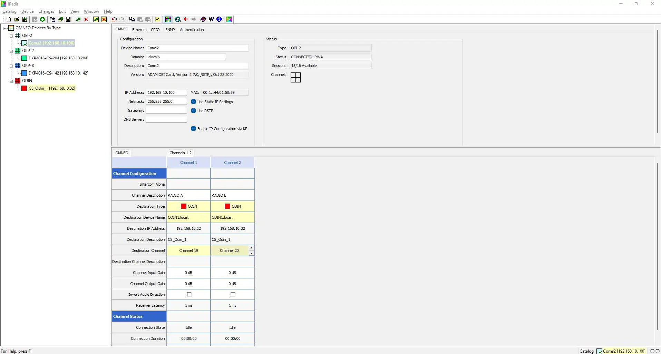Toggle Invert Audio Direction for Channel 1
This screenshot has height=354, width=661.
pyautogui.click(x=189, y=295)
